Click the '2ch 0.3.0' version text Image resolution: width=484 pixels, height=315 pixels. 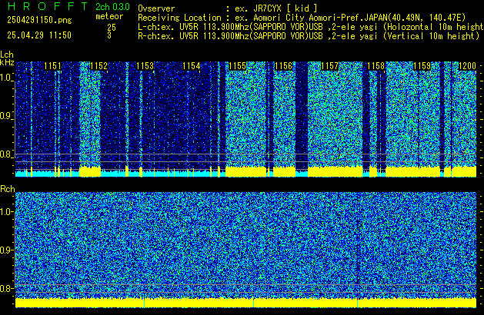(x=112, y=7)
